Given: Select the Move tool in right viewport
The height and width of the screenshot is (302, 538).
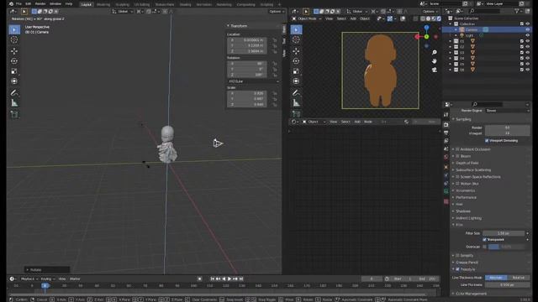Looking at the screenshot, I should point(296,51).
